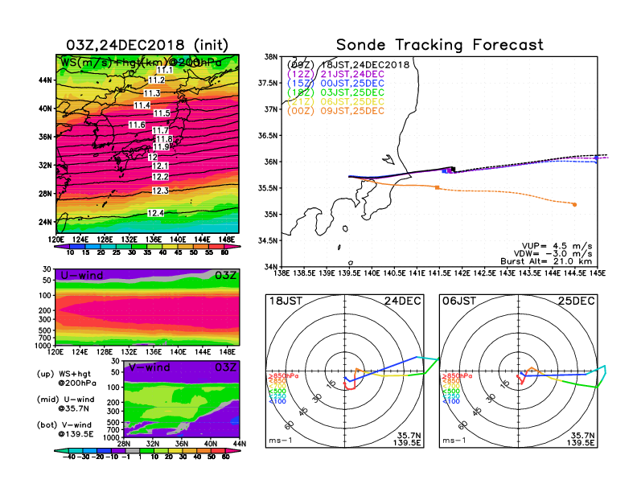The width and height of the screenshot is (637, 492).
Task: Click the orange '(00Z) 09JST,25DEC' legend entry
Action: point(335,111)
